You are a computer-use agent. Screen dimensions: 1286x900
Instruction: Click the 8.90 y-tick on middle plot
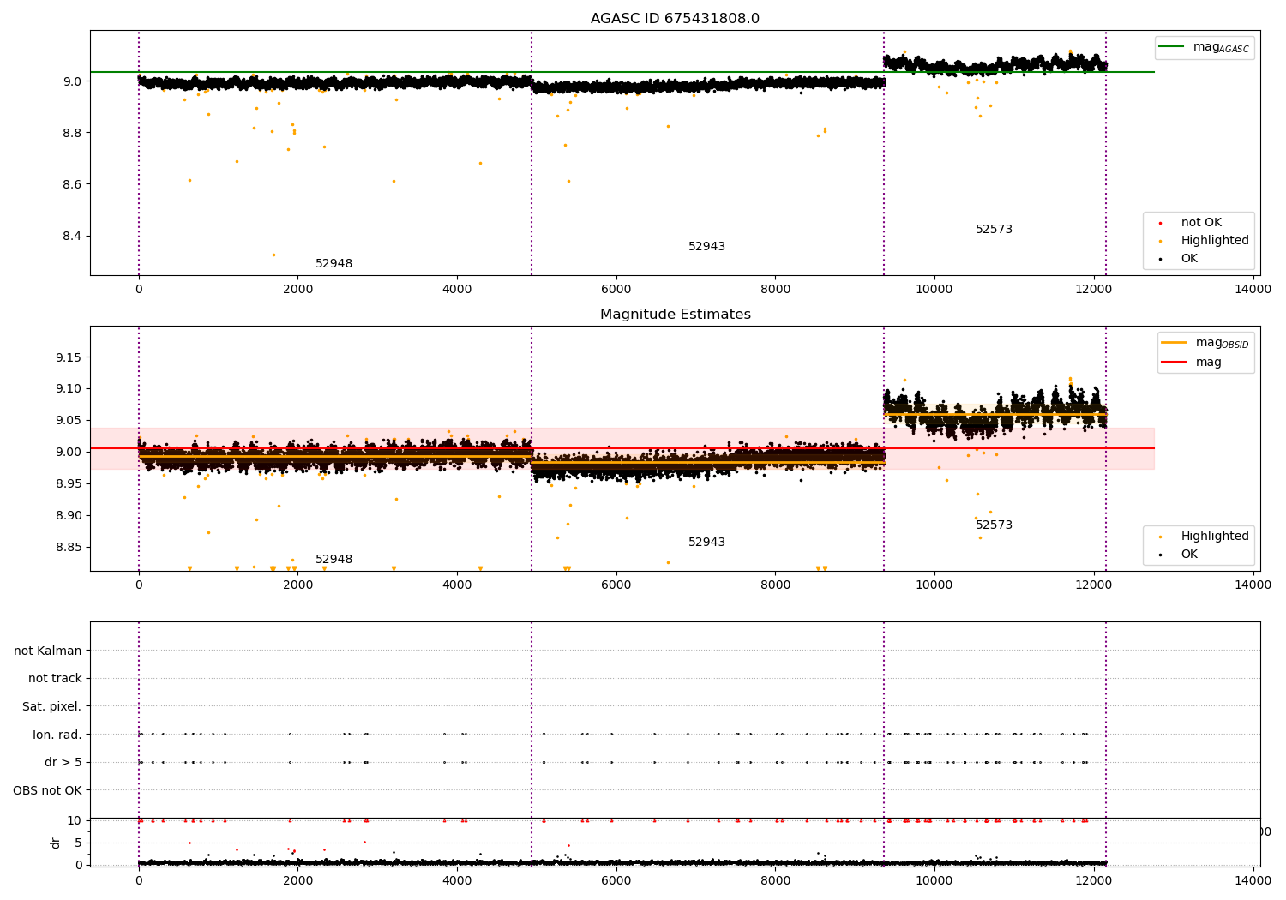pos(69,515)
